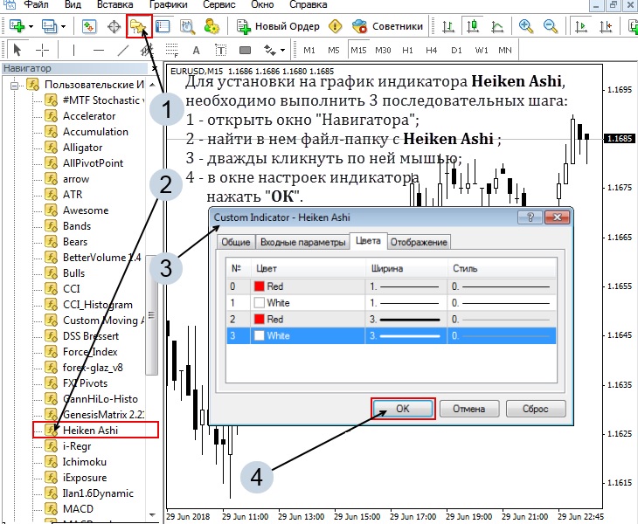Toggle chart shift icon
The height and width of the screenshot is (524, 638).
pyautogui.click(x=606, y=27)
